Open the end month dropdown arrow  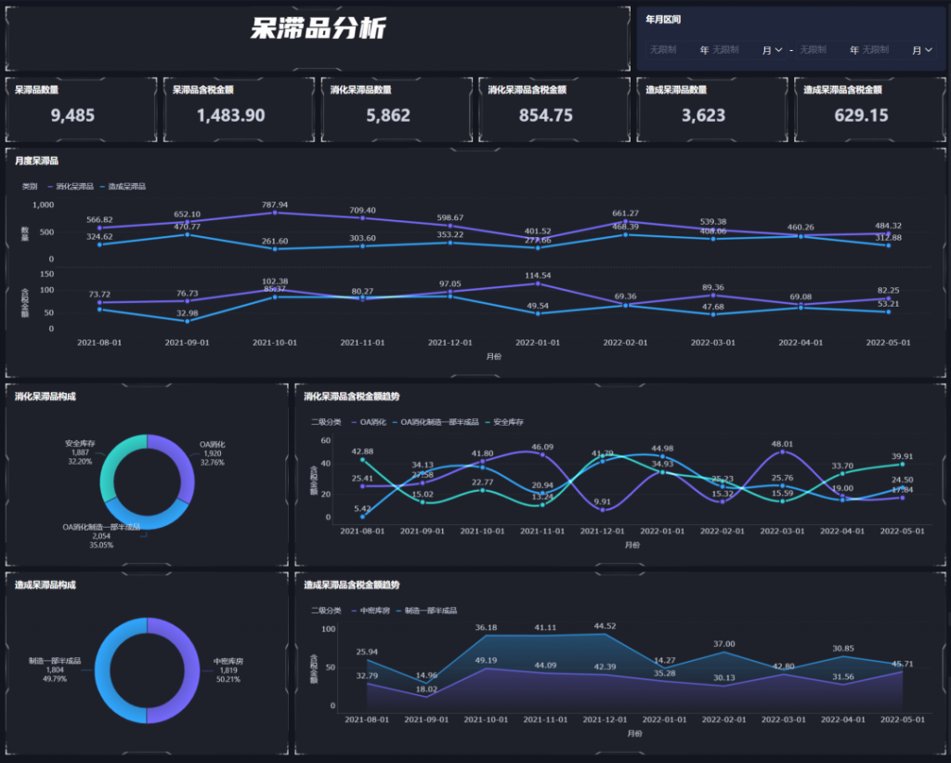click(928, 50)
